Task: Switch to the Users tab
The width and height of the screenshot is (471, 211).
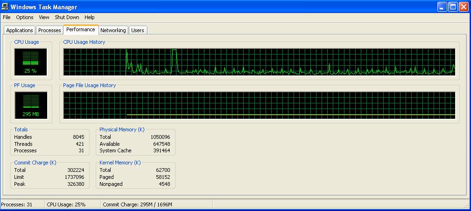Action: point(138,30)
